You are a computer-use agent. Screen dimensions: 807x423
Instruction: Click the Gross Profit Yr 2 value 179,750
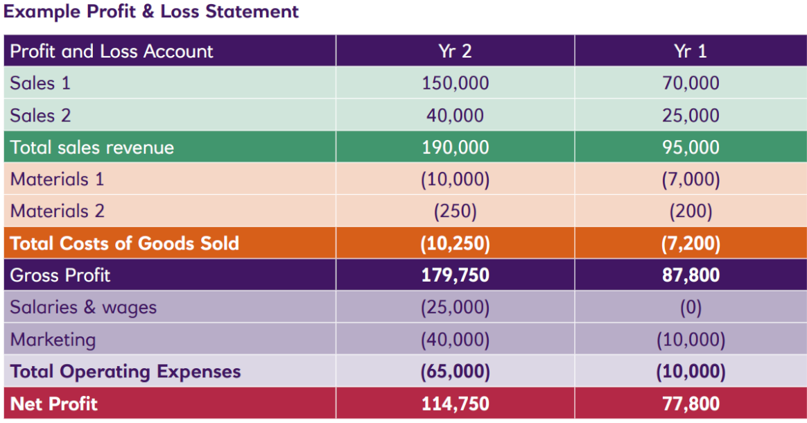pos(455,275)
